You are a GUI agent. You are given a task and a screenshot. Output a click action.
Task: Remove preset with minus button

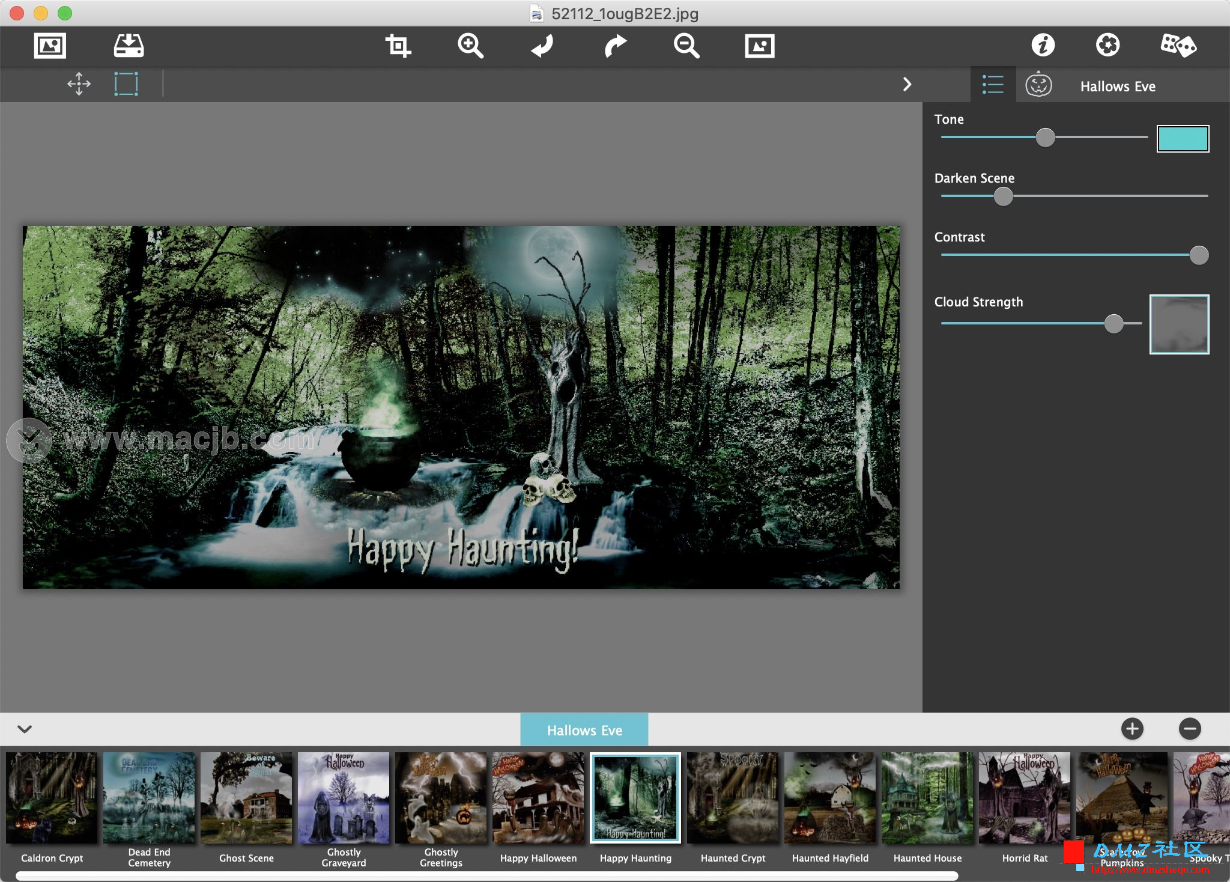tap(1190, 729)
